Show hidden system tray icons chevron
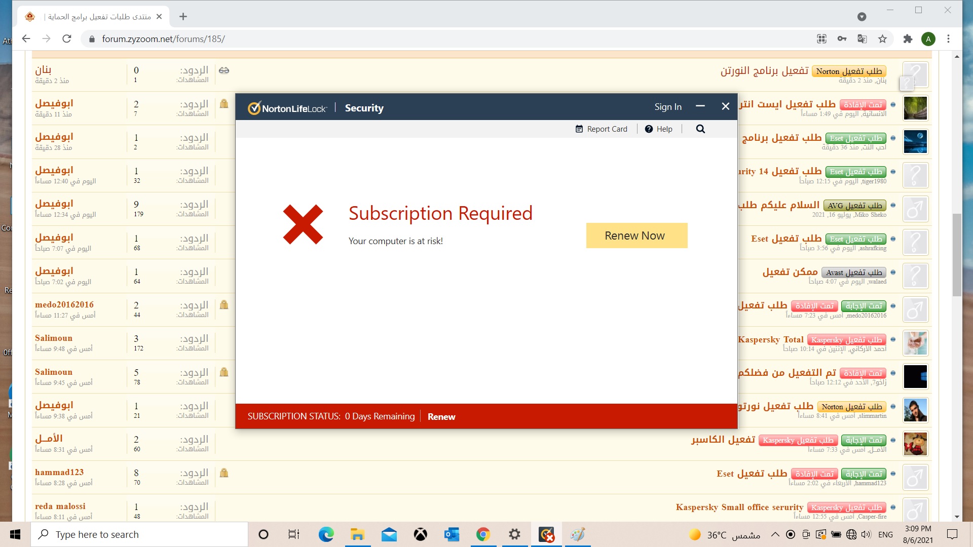Viewport: 973px width, 547px height. [775, 534]
